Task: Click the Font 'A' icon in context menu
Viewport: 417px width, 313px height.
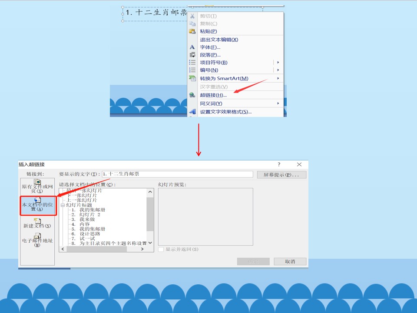Action: [x=192, y=47]
